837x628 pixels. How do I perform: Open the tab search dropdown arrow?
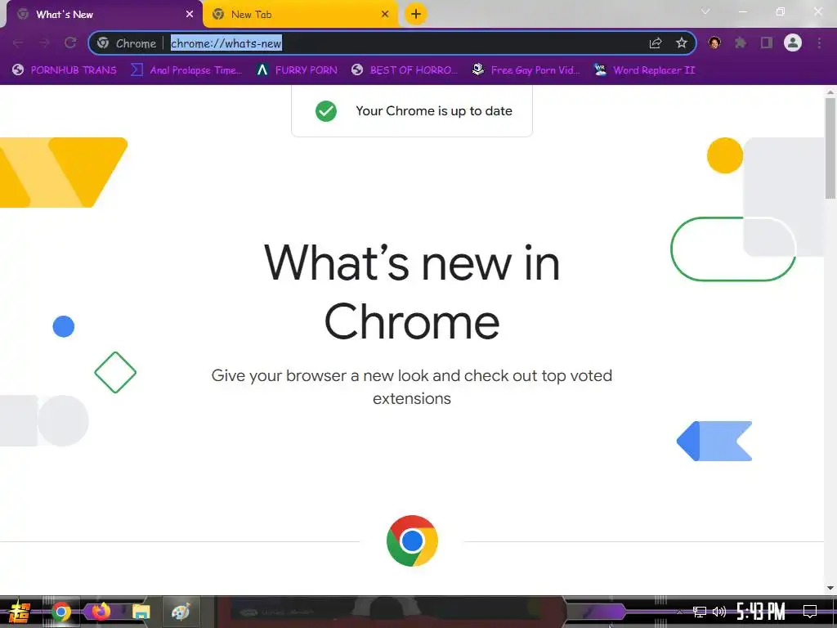(x=705, y=11)
